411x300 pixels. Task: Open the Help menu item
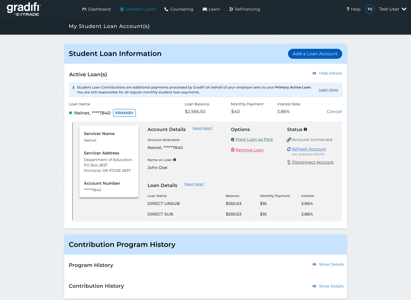click(x=353, y=9)
